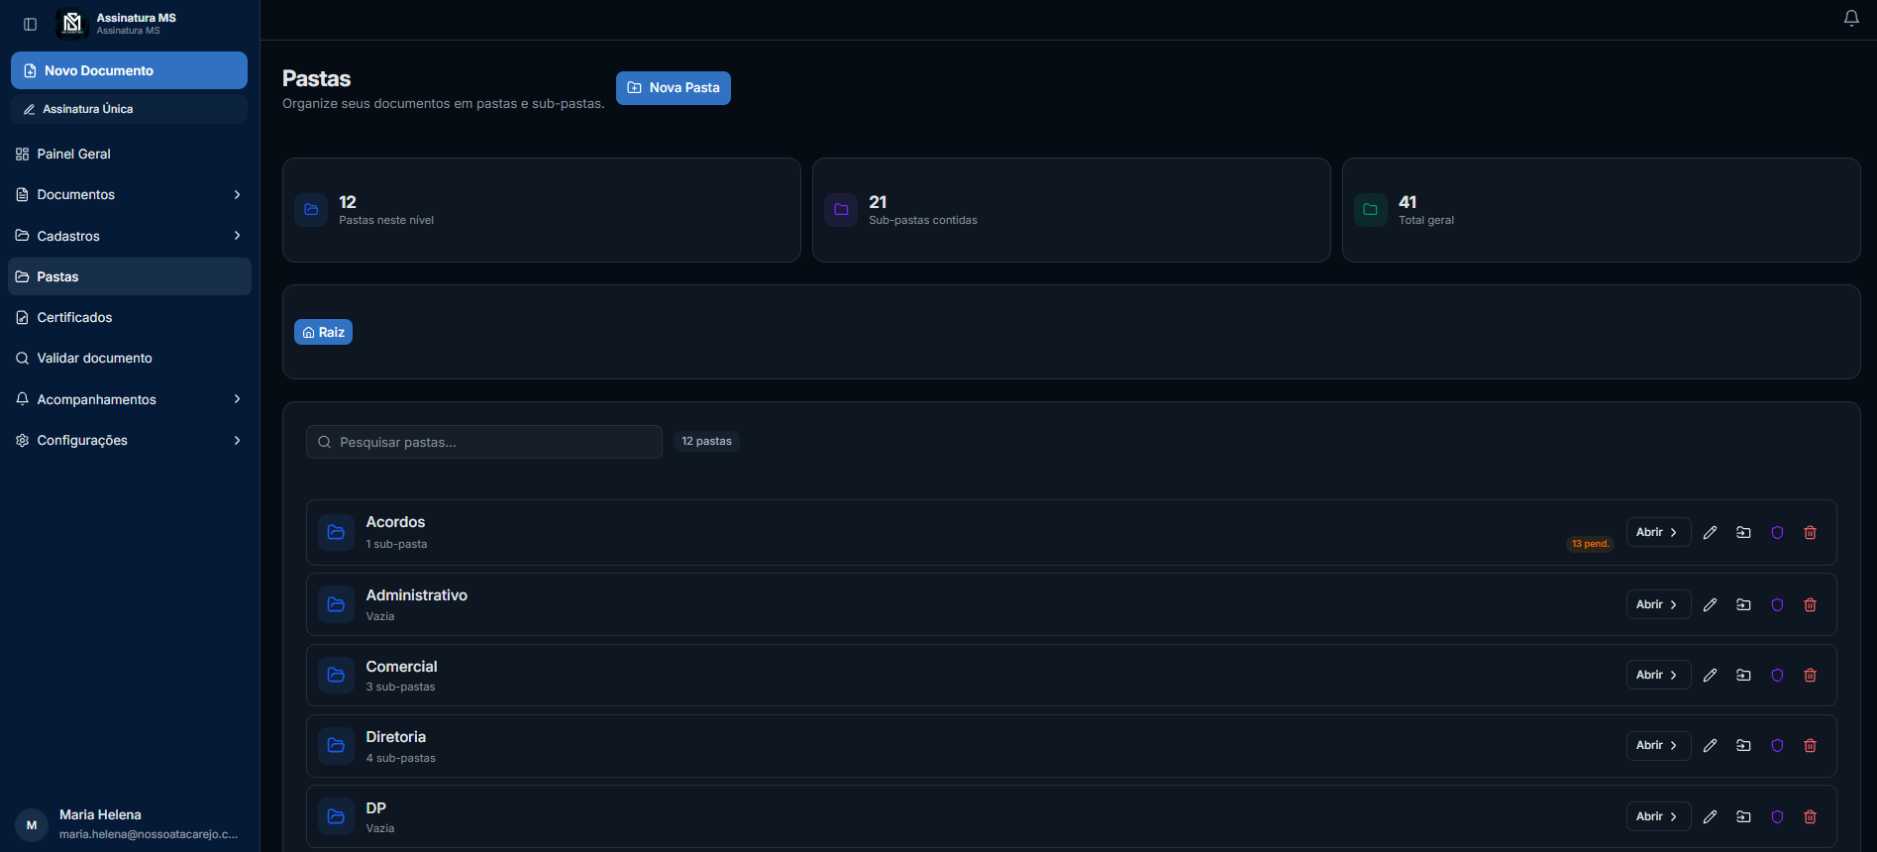Edit the Acordos folder with pencil icon
This screenshot has width=1877, height=852.
tap(1710, 533)
